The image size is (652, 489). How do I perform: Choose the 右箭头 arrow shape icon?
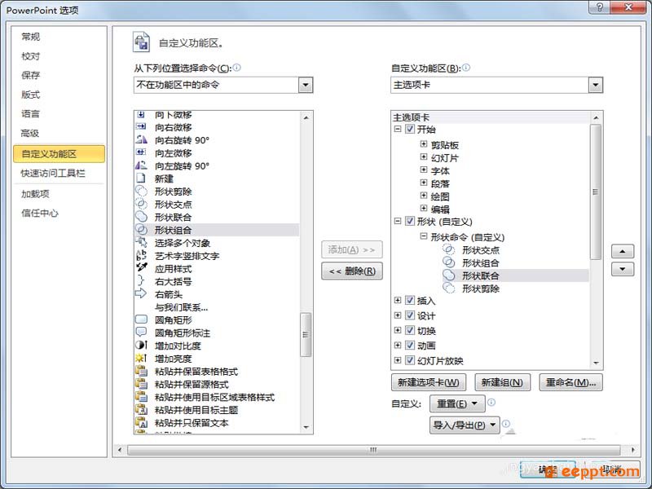pyautogui.click(x=141, y=293)
